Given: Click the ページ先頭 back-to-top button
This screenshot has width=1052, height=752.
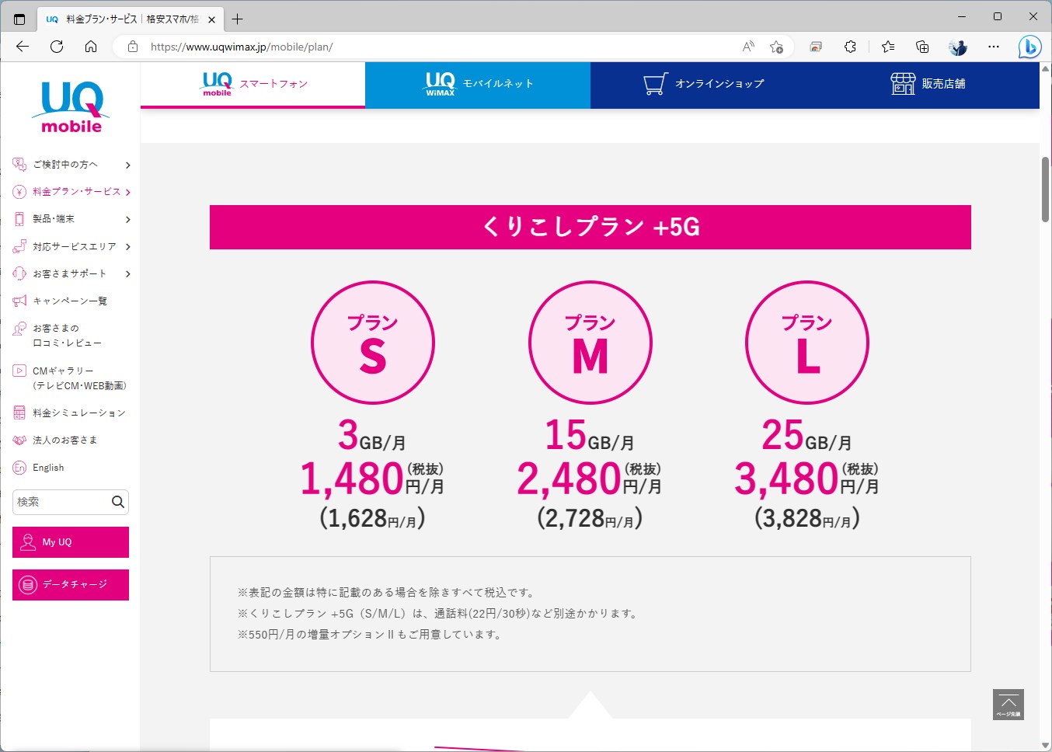Looking at the screenshot, I should [1008, 705].
